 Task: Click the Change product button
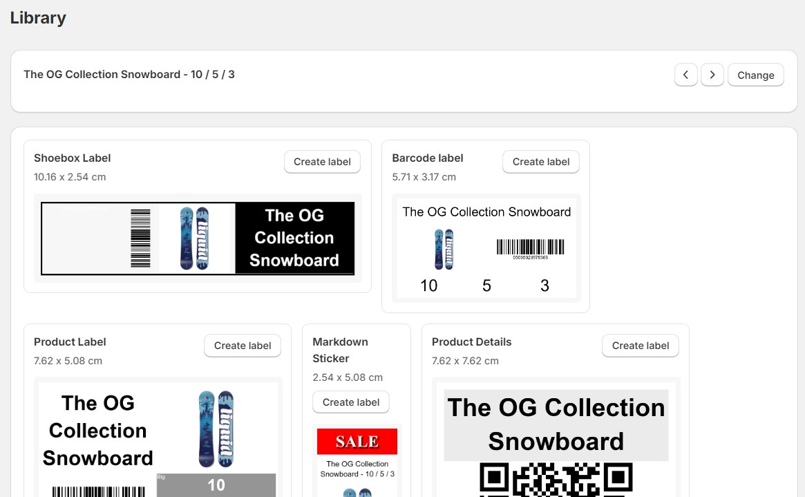point(756,75)
